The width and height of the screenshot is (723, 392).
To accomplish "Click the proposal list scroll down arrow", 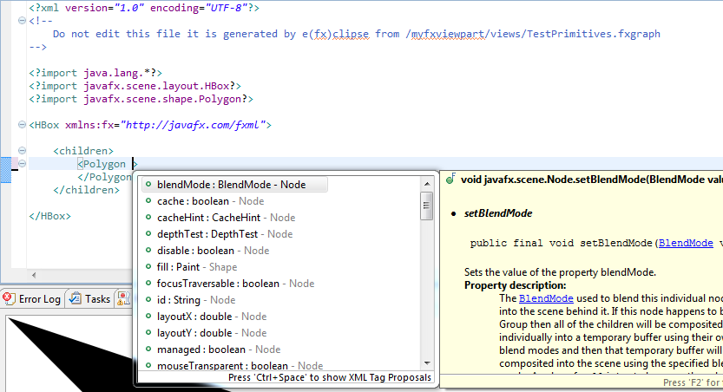I will point(426,363).
